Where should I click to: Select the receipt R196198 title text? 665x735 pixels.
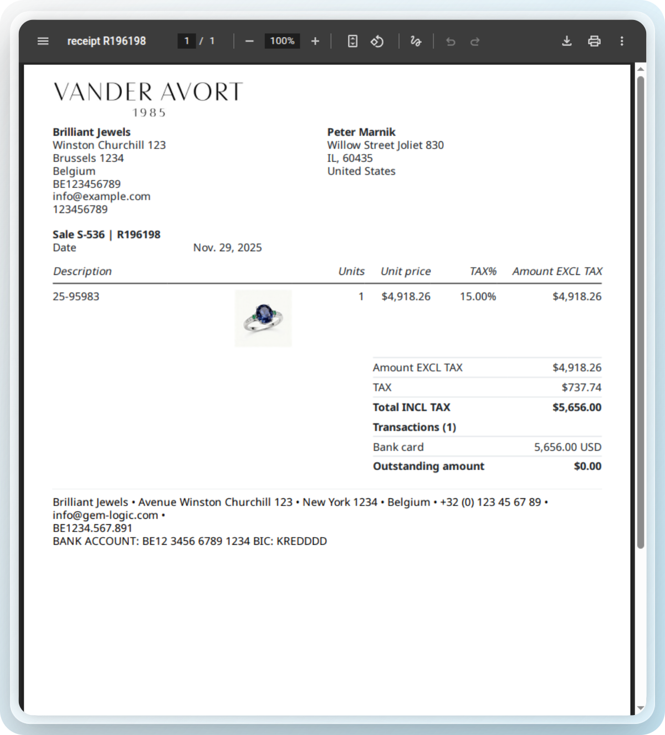(x=106, y=41)
